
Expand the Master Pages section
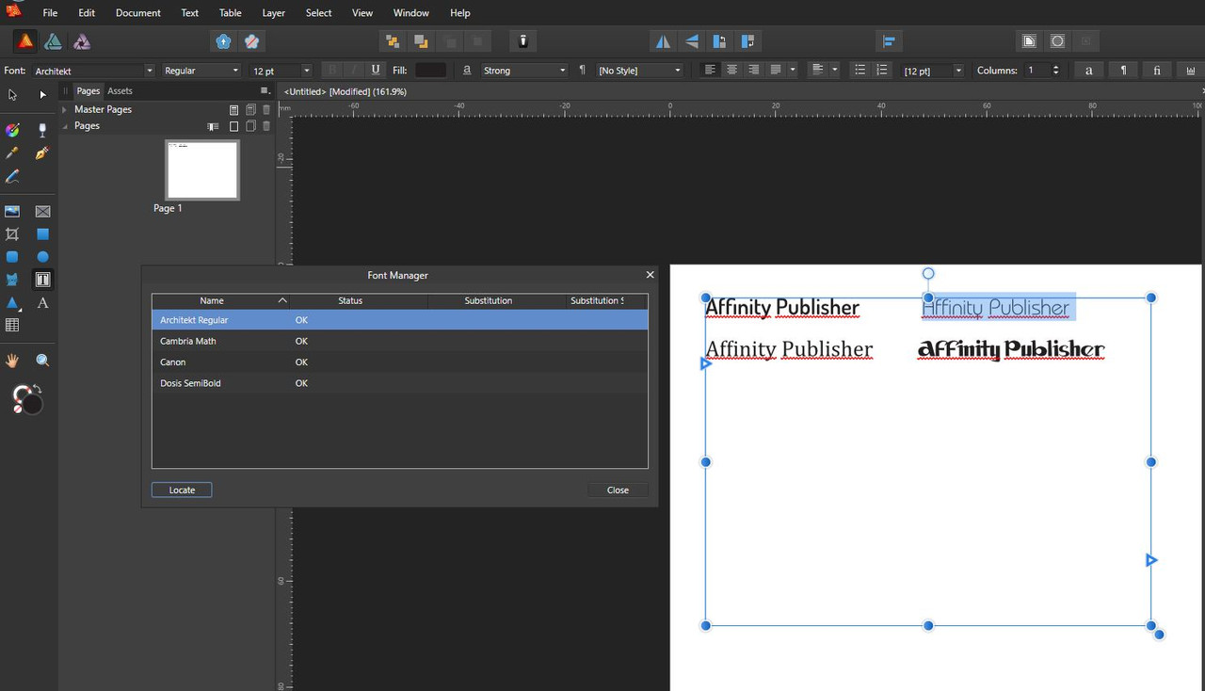pos(65,109)
